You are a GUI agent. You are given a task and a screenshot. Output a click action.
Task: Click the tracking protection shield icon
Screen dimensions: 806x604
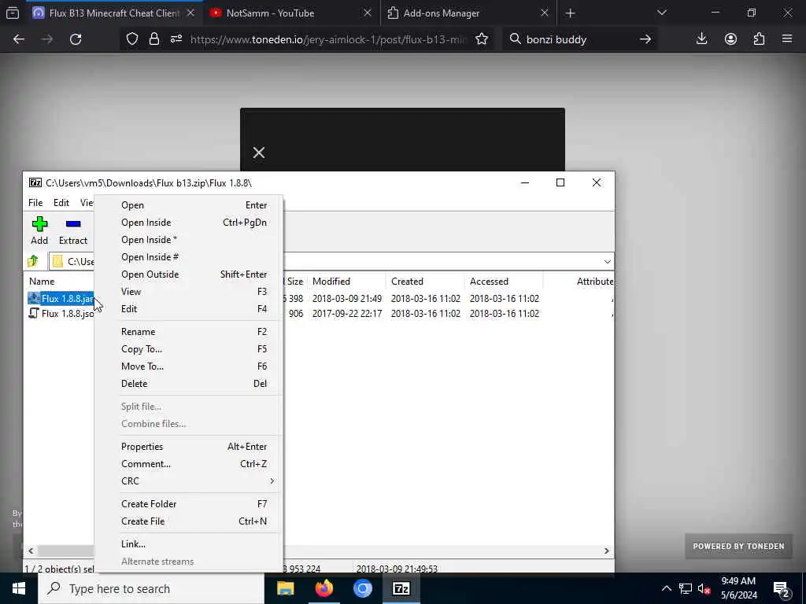tap(132, 39)
